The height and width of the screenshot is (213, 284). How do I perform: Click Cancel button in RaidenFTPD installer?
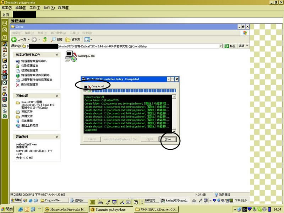click(x=92, y=139)
